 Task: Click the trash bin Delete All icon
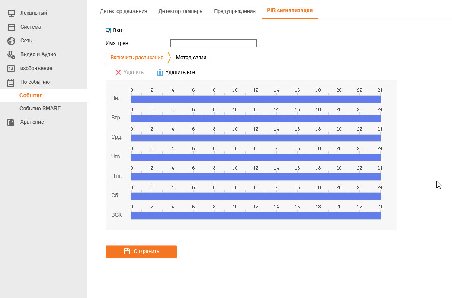(x=160, y=72)
